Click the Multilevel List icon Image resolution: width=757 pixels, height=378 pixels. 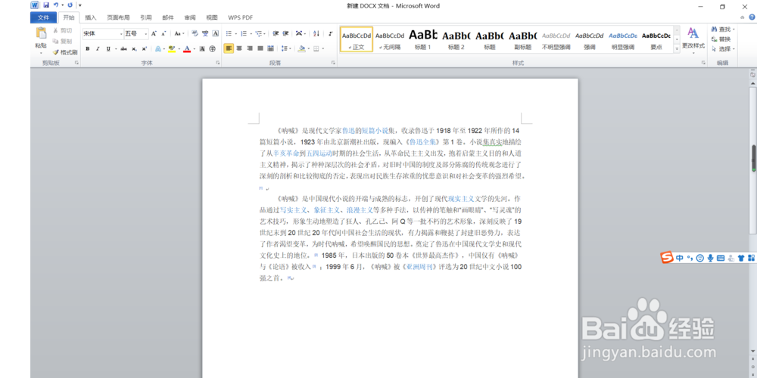[x=258, y=33]
